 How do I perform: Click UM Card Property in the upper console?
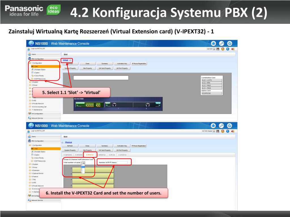coord(105,68)
